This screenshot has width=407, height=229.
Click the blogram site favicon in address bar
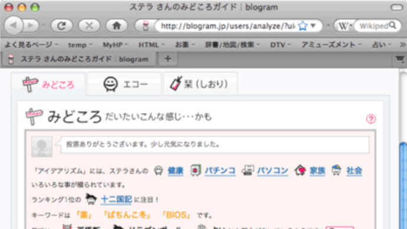click(x=146, y=26)
